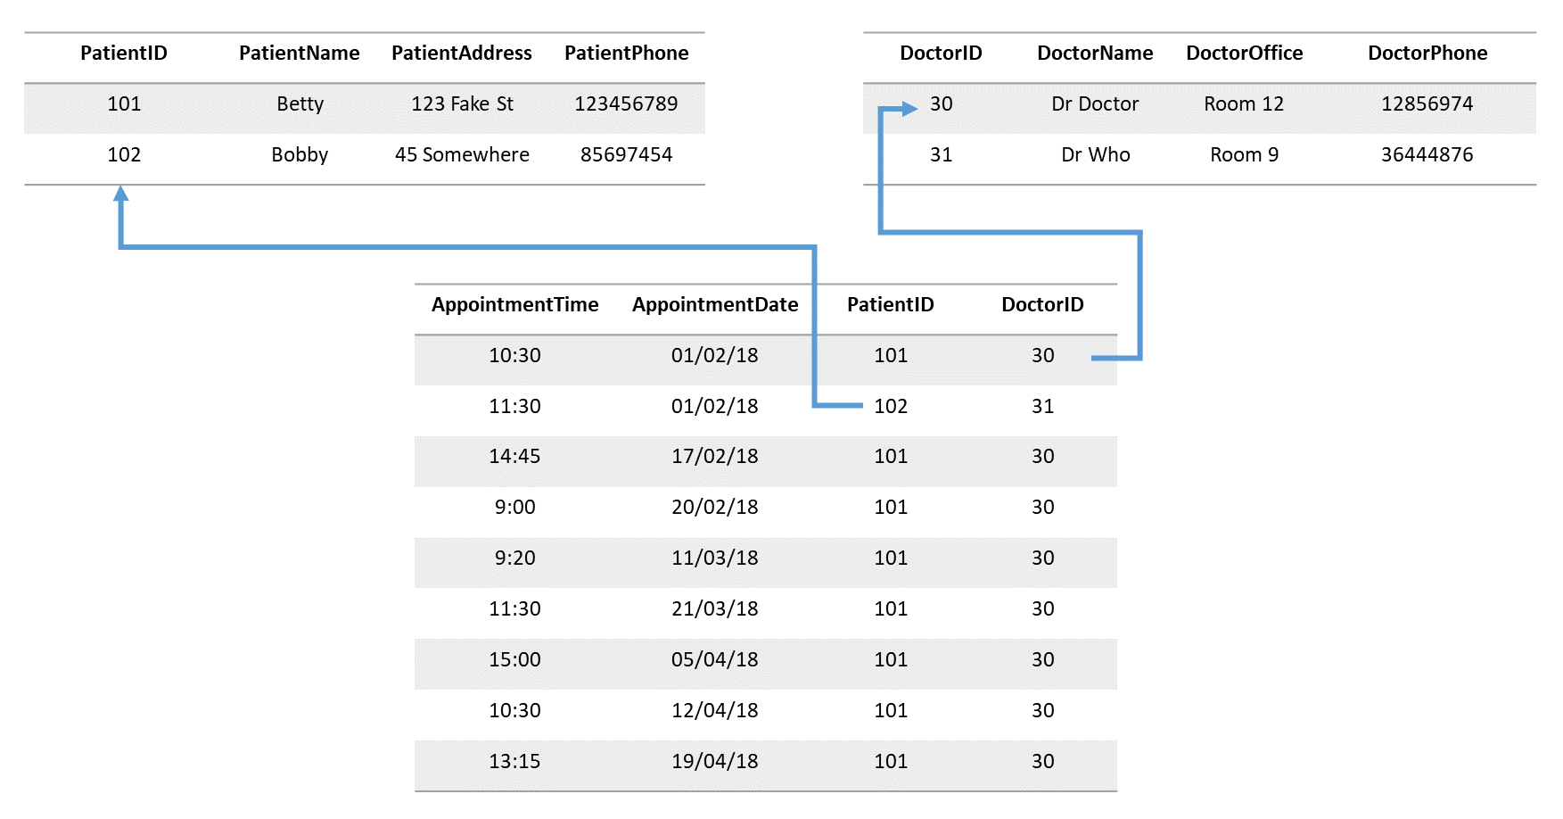Click patient name Betty
This screenshot has height=819, width=1563.
pos(300,104)
